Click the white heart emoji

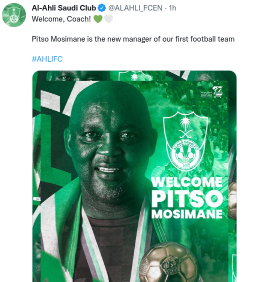tap(108, 19)
